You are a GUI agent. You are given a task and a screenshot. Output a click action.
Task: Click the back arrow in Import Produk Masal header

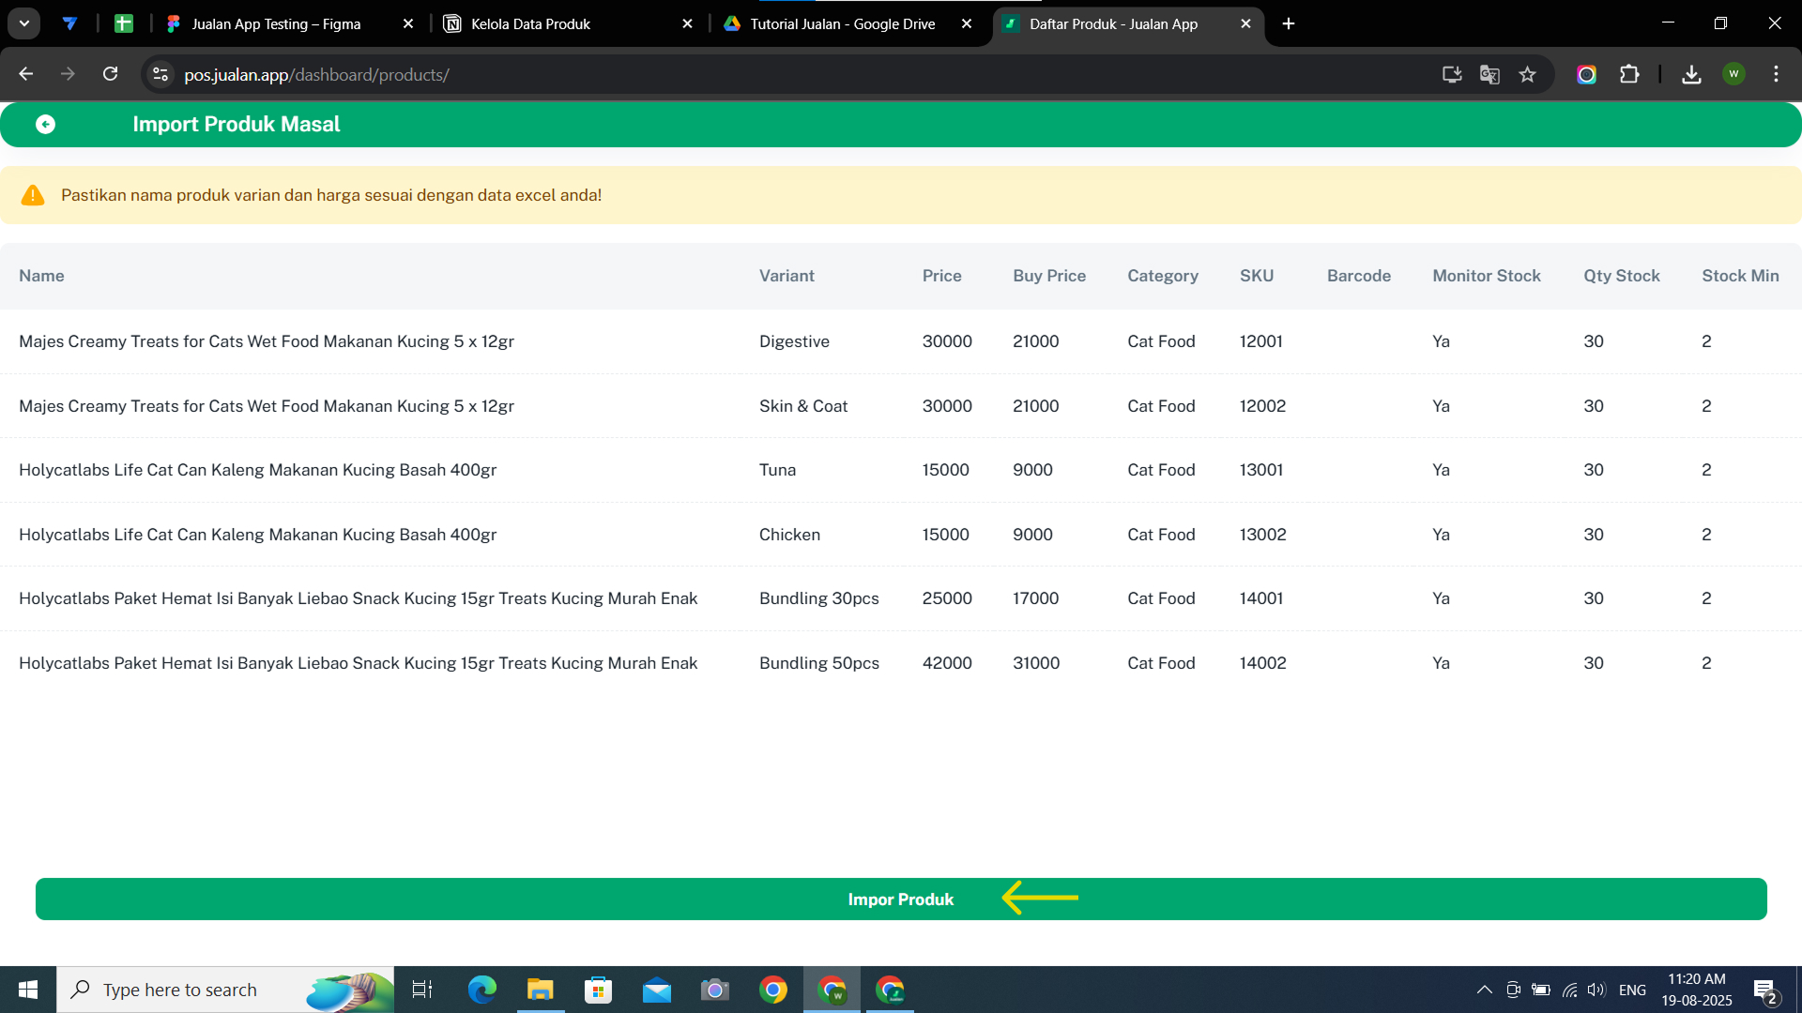[x=45, y=124]
